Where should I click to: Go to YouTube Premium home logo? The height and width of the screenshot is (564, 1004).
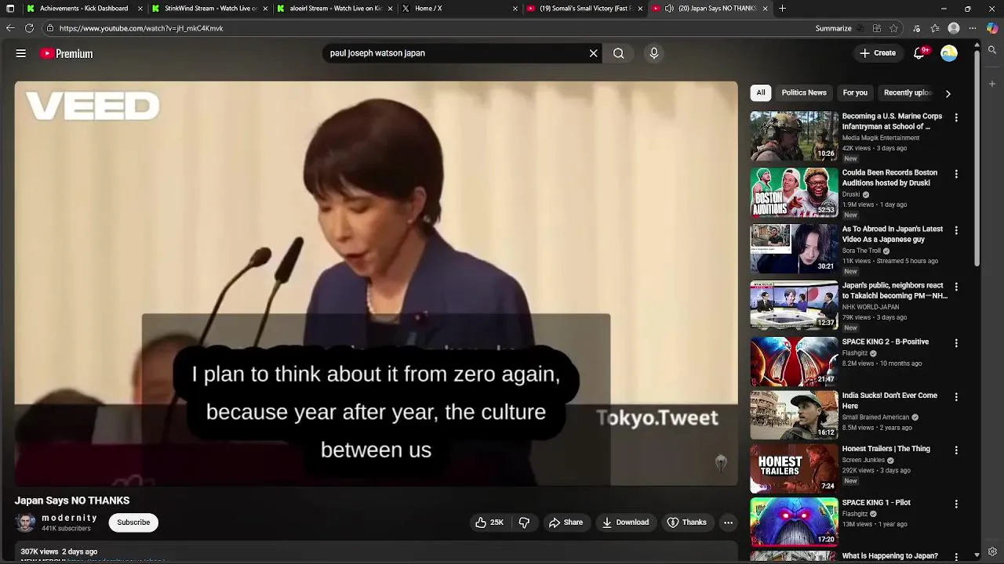[x=67, y=53]
